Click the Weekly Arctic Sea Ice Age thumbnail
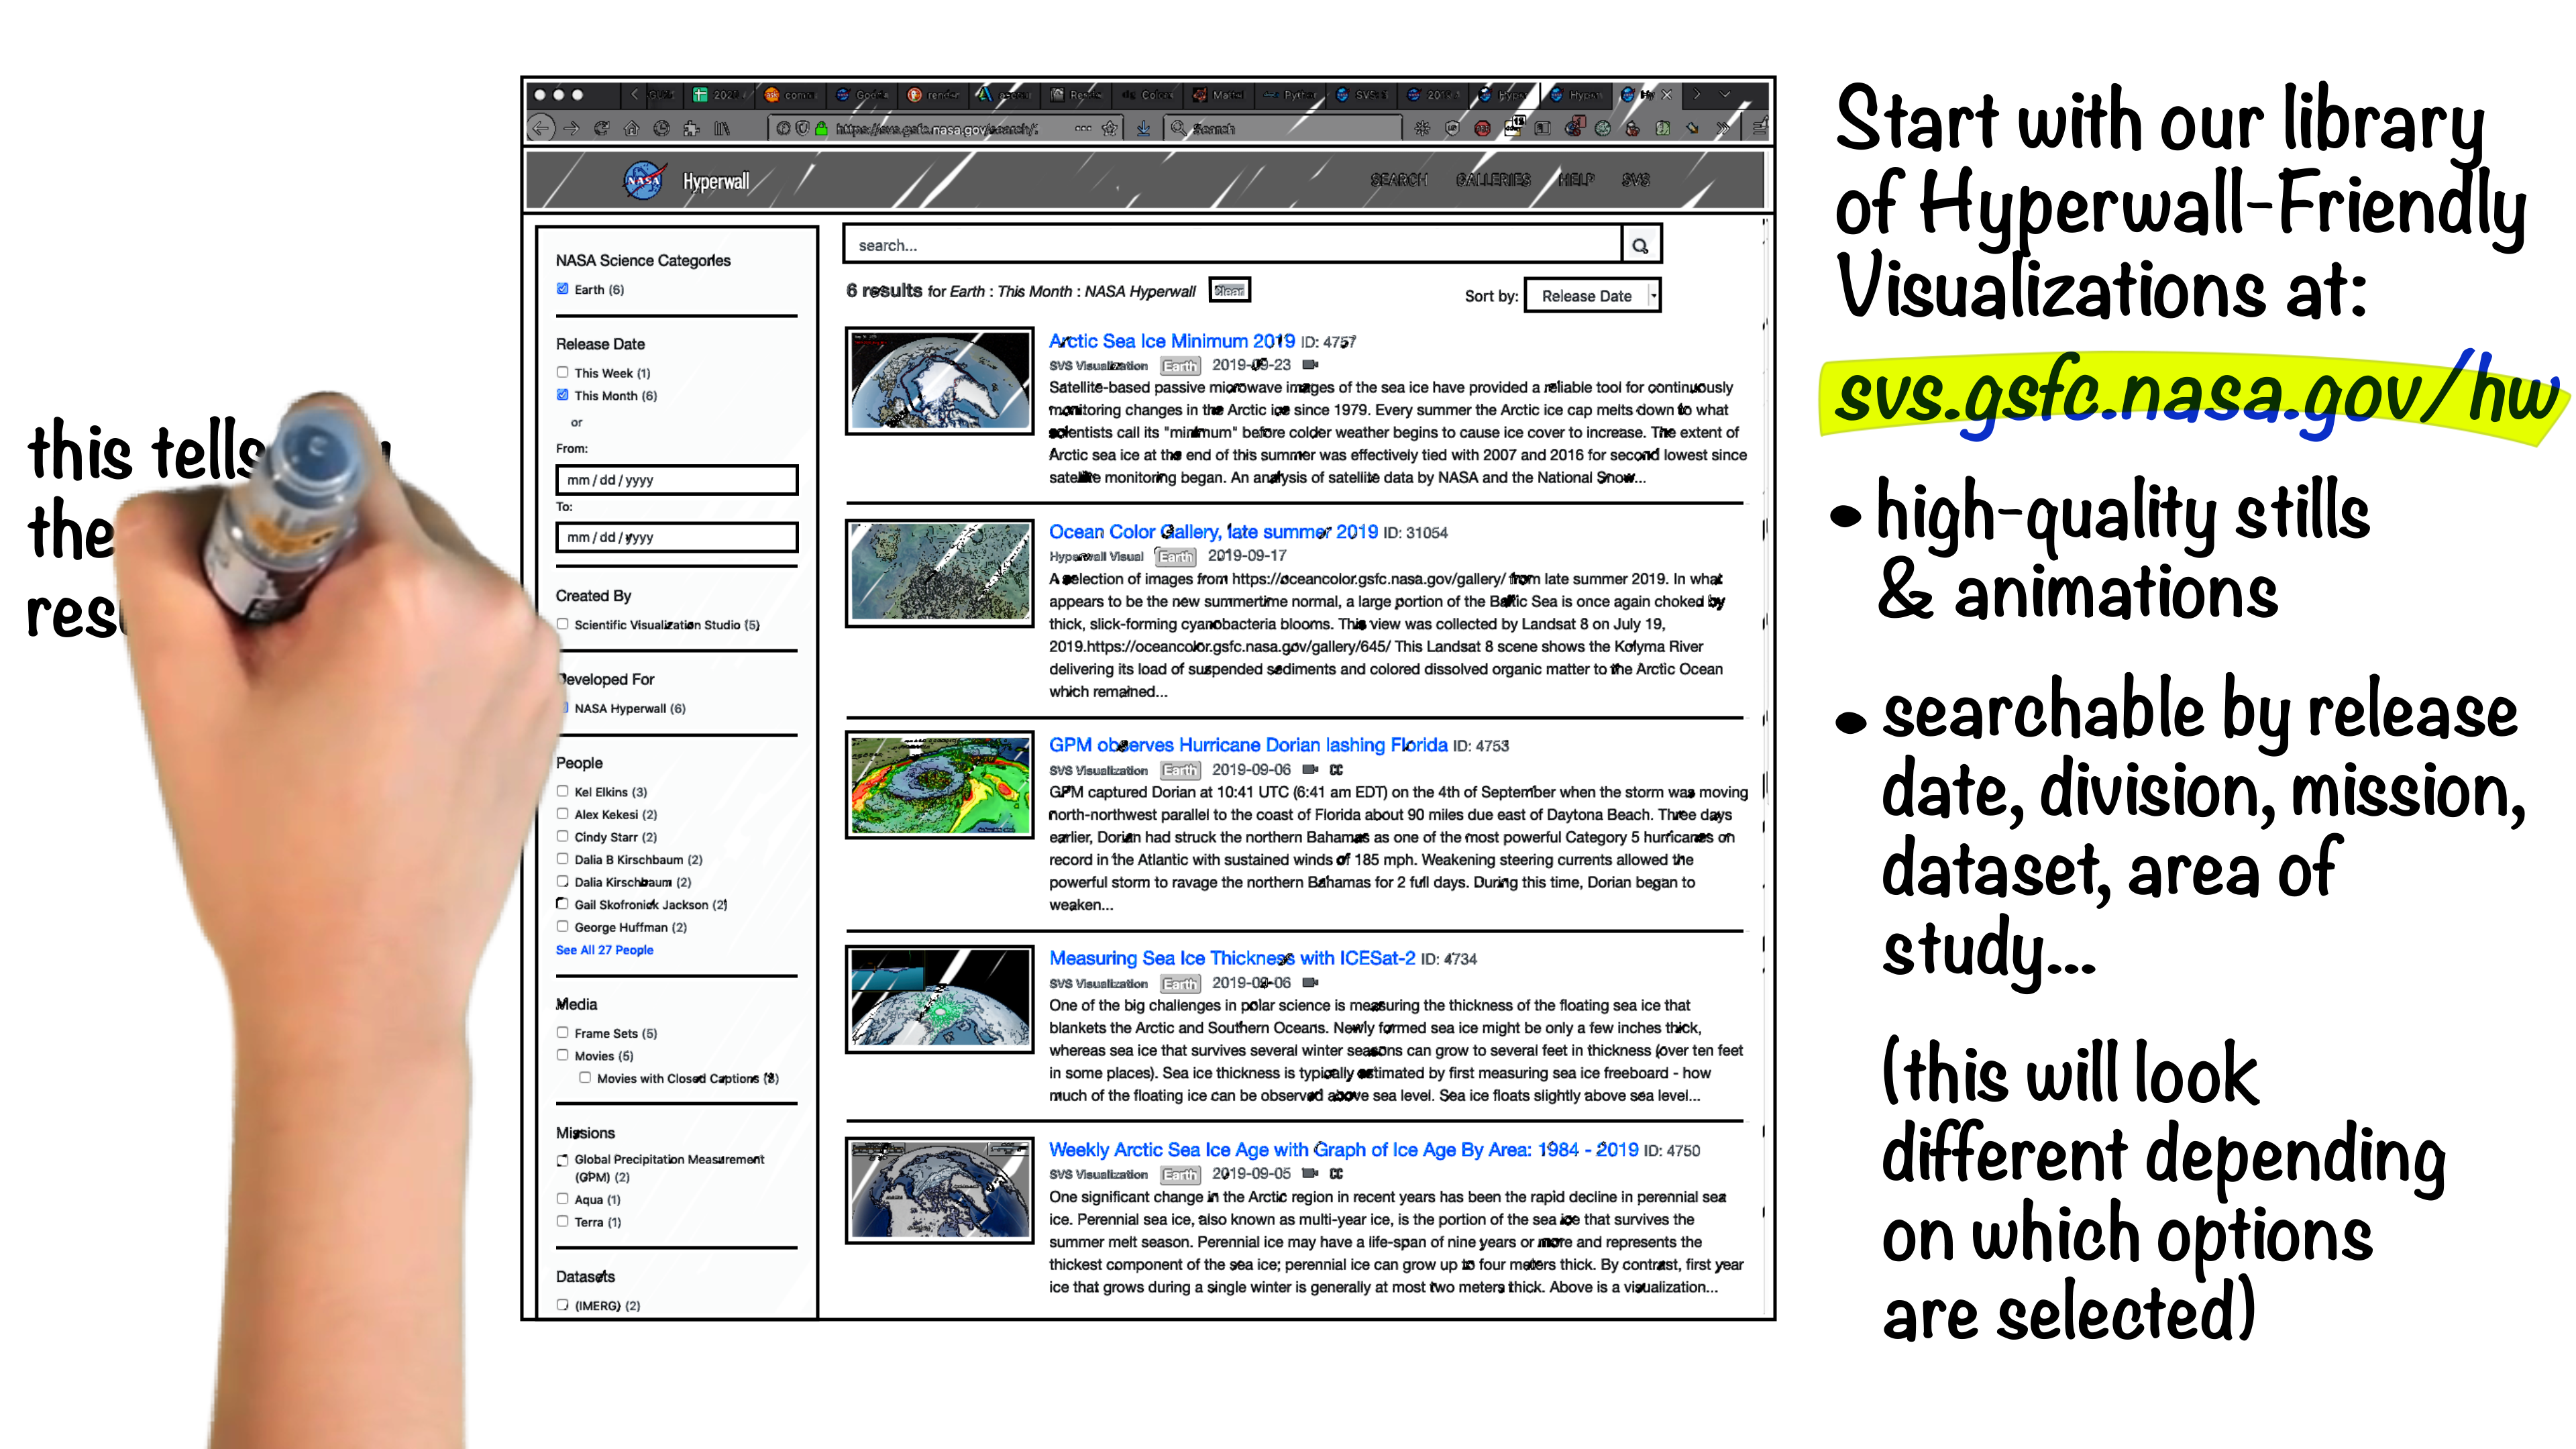The height and width of the screenshot is (1449, 2576). pos(939,1190)
